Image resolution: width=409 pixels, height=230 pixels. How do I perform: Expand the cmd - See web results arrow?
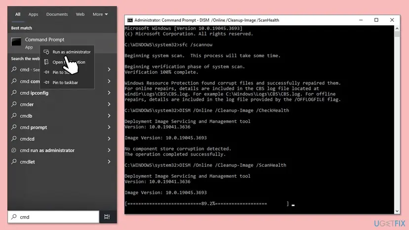point(109,70)
